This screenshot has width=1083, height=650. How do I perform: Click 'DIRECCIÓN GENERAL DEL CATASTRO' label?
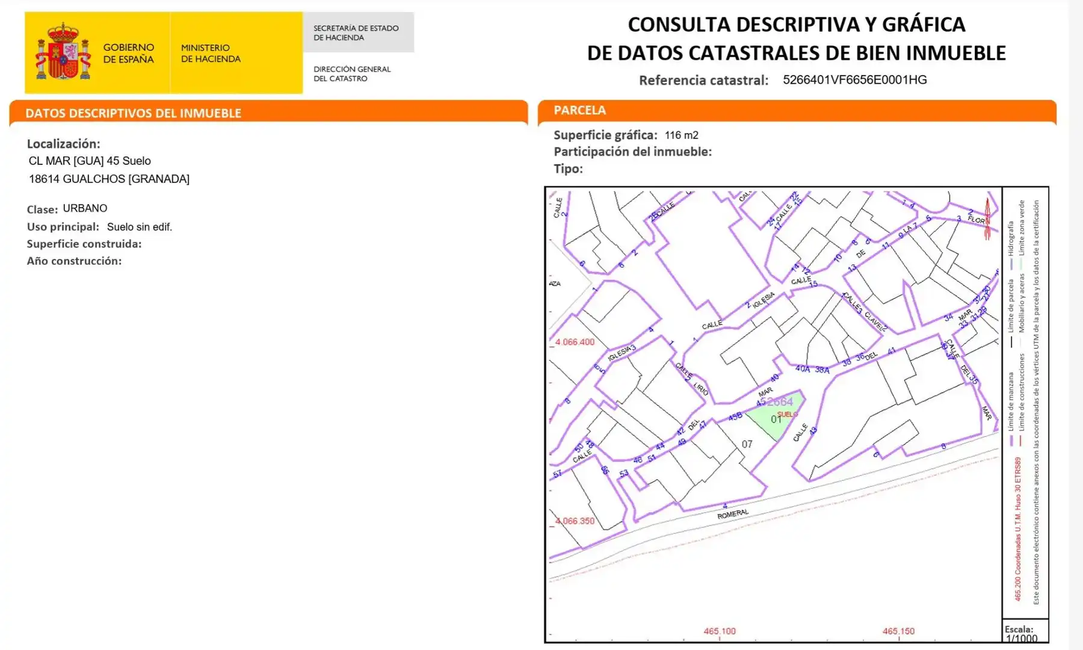pos(352,73)
